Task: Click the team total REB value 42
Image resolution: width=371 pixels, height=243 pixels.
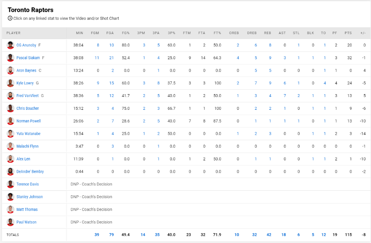Action: [x=269, y=235]
